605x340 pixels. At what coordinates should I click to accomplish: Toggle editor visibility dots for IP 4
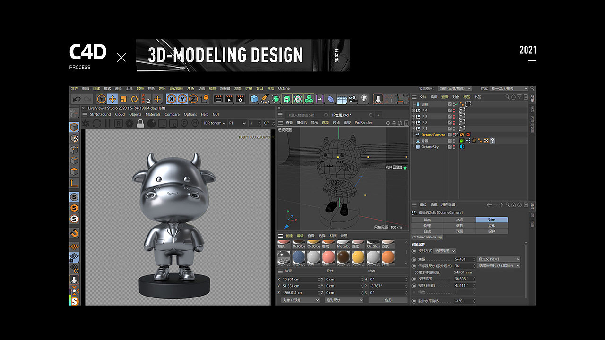coord(455,110)
